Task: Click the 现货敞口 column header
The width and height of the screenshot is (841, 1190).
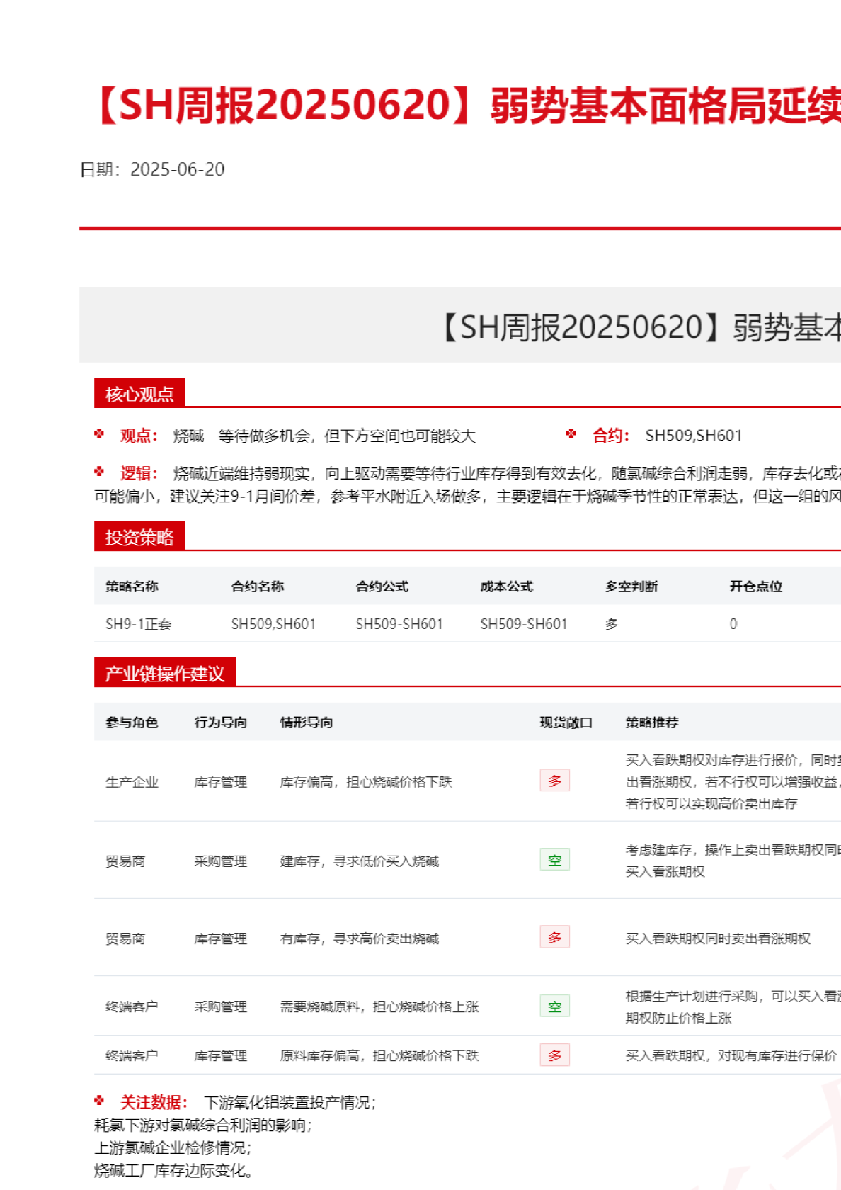Action: (566, 722)
